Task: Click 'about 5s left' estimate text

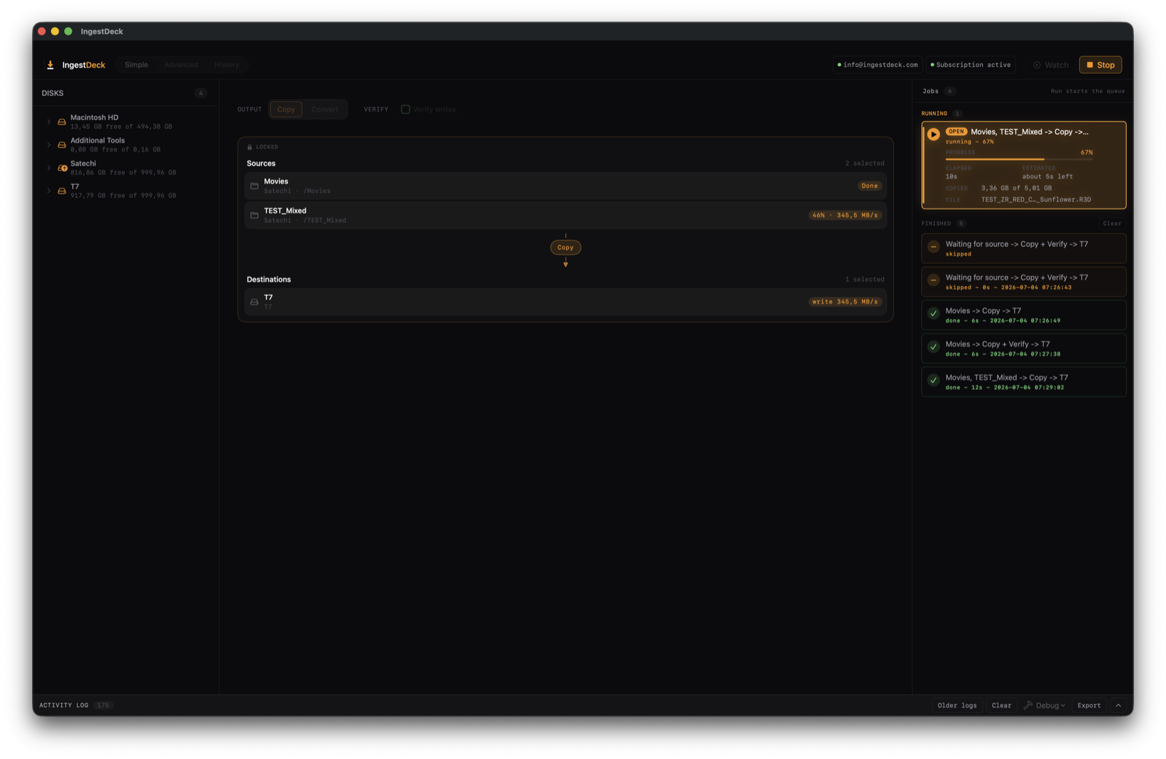Action: point(1047,176)
